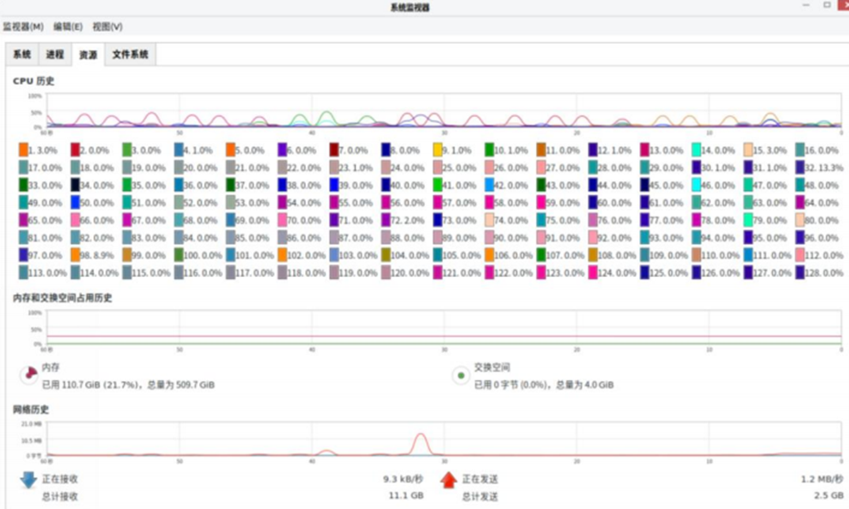Change the color swatch for CPU 66
The width and height of the screenshot is (849, 509).
[x=75, y=220]
